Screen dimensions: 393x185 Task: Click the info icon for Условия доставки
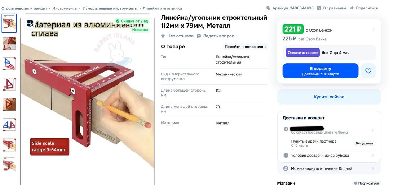(x=286, y=155)
